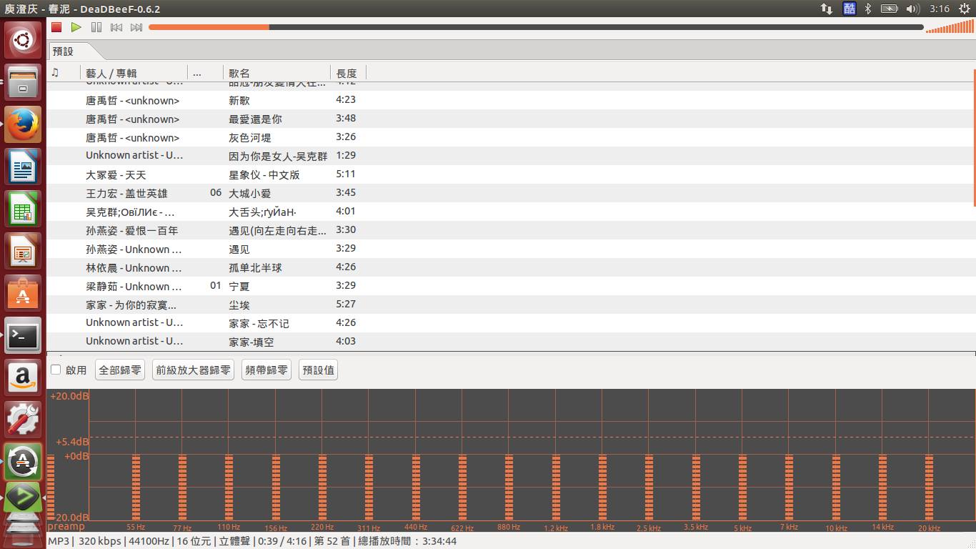Select the song 孤单北半球

510,267
